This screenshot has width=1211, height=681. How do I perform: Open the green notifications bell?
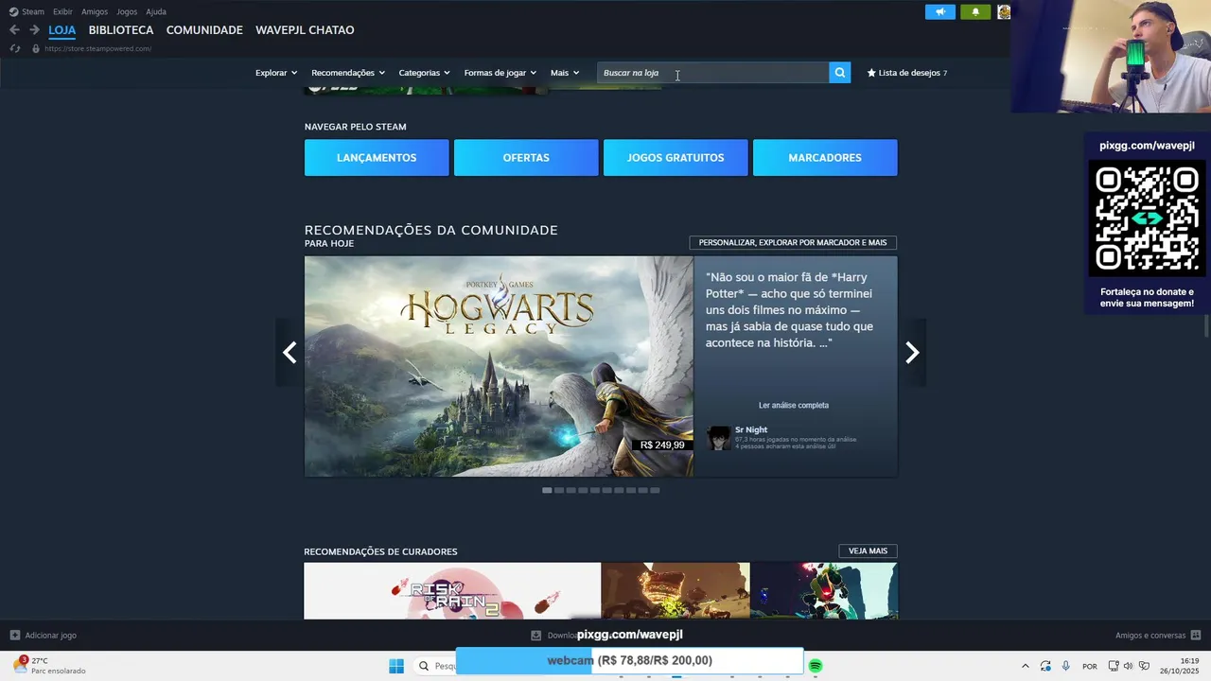pos(975,11)
